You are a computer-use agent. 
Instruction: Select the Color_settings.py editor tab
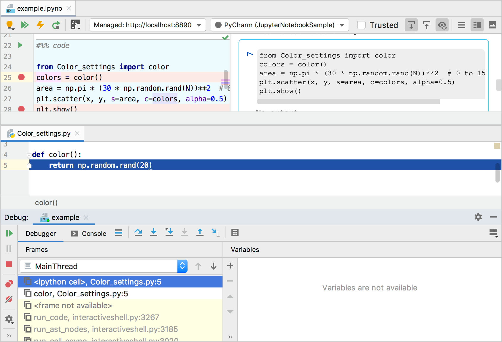pyautogui.click(x=43, y=133)
